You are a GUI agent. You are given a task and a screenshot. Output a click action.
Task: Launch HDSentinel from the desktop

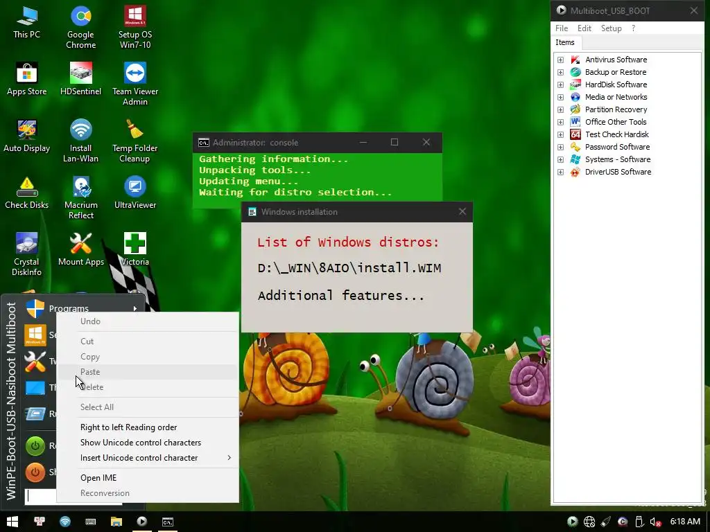(x=80, y=79)
